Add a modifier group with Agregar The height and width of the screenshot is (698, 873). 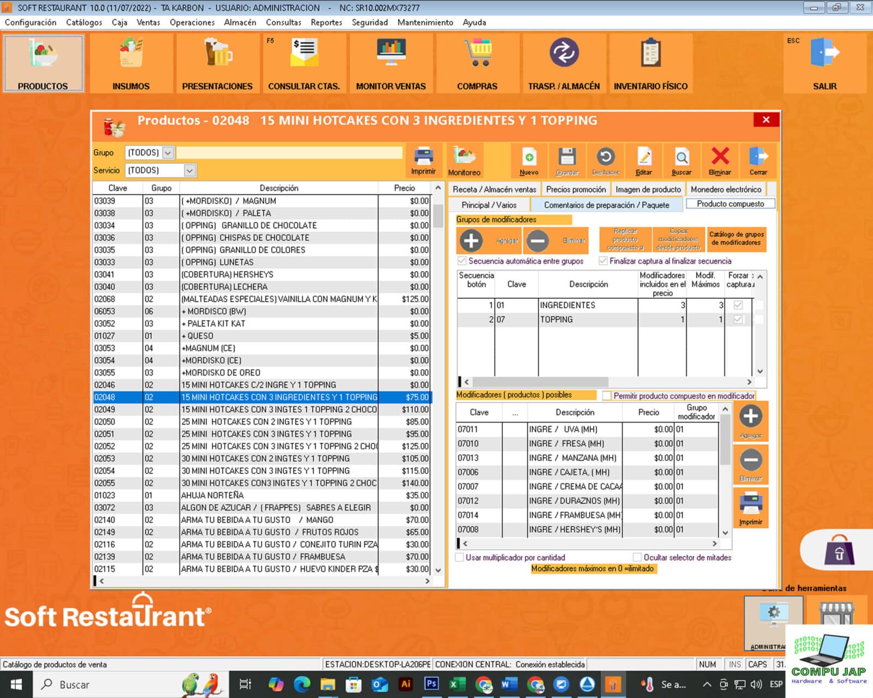click(x=489, y=240)
